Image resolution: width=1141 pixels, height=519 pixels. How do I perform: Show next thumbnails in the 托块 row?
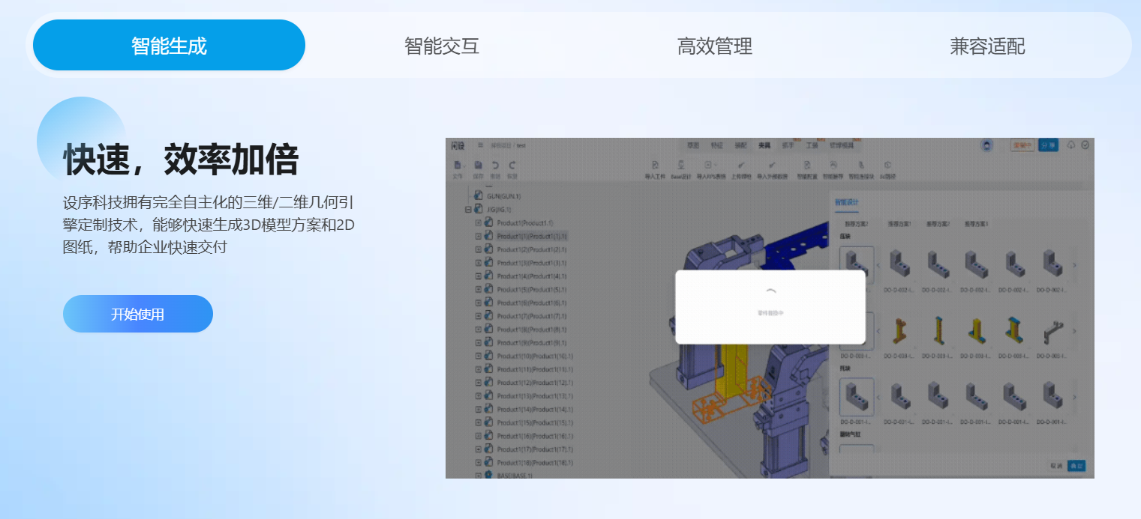(x=1074, y=397)
